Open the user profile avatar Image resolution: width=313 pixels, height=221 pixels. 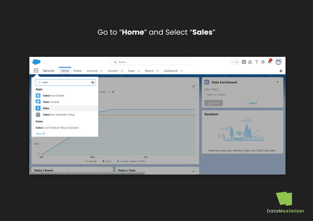[x=278, y=62]
